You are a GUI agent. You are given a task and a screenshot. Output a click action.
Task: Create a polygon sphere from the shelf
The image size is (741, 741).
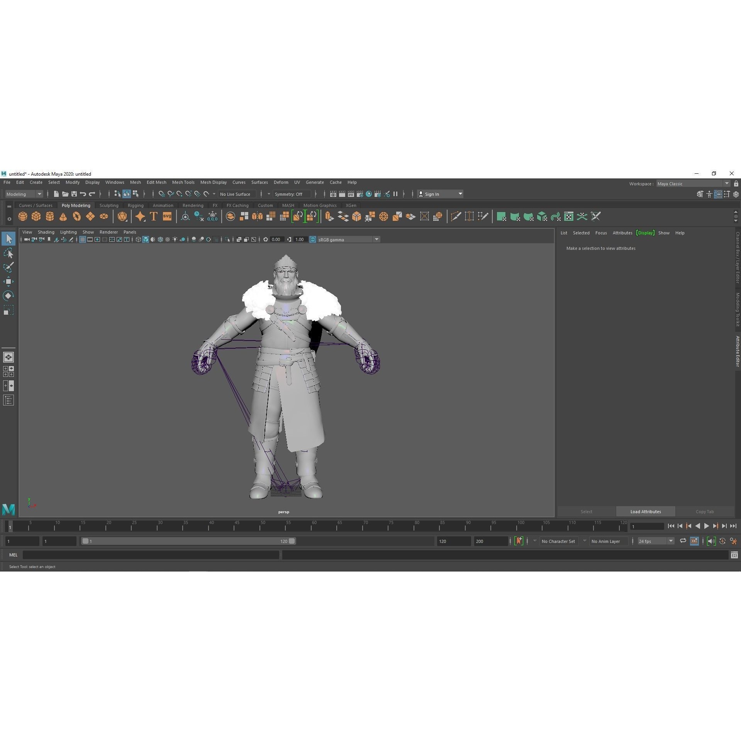(22, 216)
